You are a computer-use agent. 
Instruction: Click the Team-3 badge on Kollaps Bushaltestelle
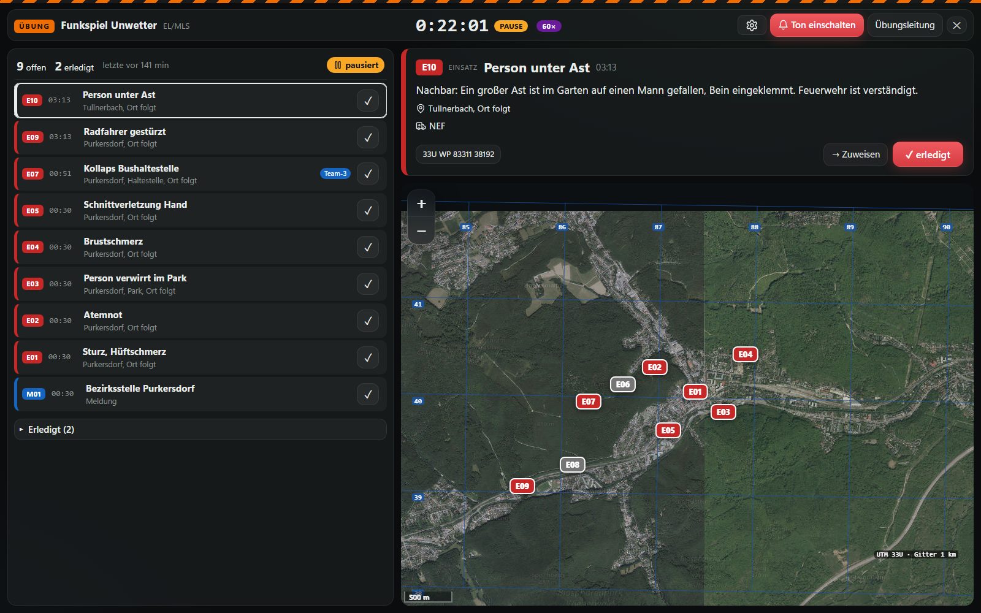(x=335, y=173)
